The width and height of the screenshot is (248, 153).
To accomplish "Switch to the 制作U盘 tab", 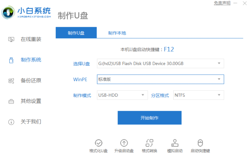I will tap(76, 33).
